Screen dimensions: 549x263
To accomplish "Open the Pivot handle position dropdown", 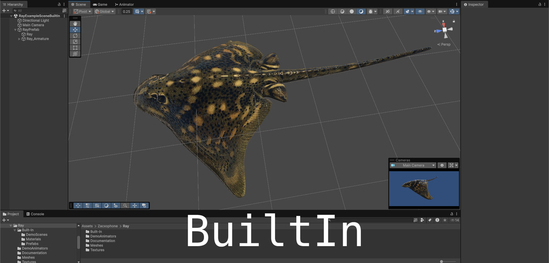I will 83,11.
